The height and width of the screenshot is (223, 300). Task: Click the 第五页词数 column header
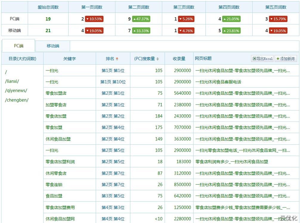[x=276, y=7]
